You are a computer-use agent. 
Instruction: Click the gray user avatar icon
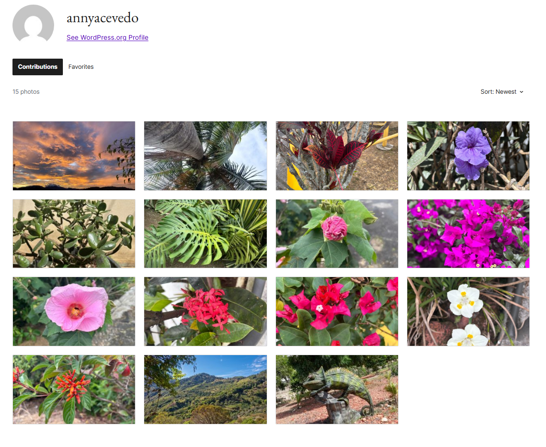[33, 24]
